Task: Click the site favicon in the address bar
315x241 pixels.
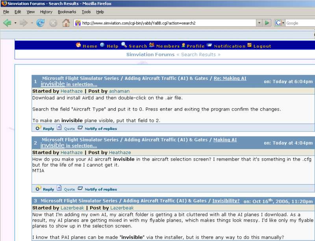Action: pyautogui.click(x=78, y=23)
